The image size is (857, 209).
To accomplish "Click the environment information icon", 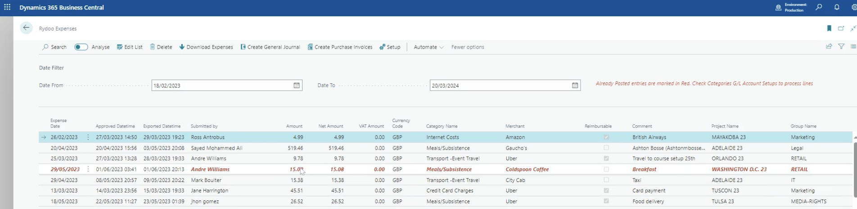I will 778,8.
